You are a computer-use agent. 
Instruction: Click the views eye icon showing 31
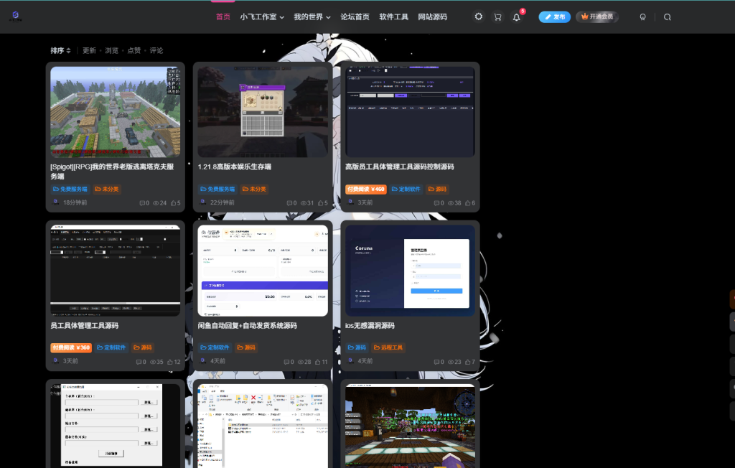[303, 203]
